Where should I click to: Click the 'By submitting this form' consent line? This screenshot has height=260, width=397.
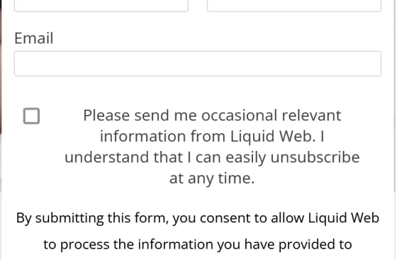tap(198, 218)
